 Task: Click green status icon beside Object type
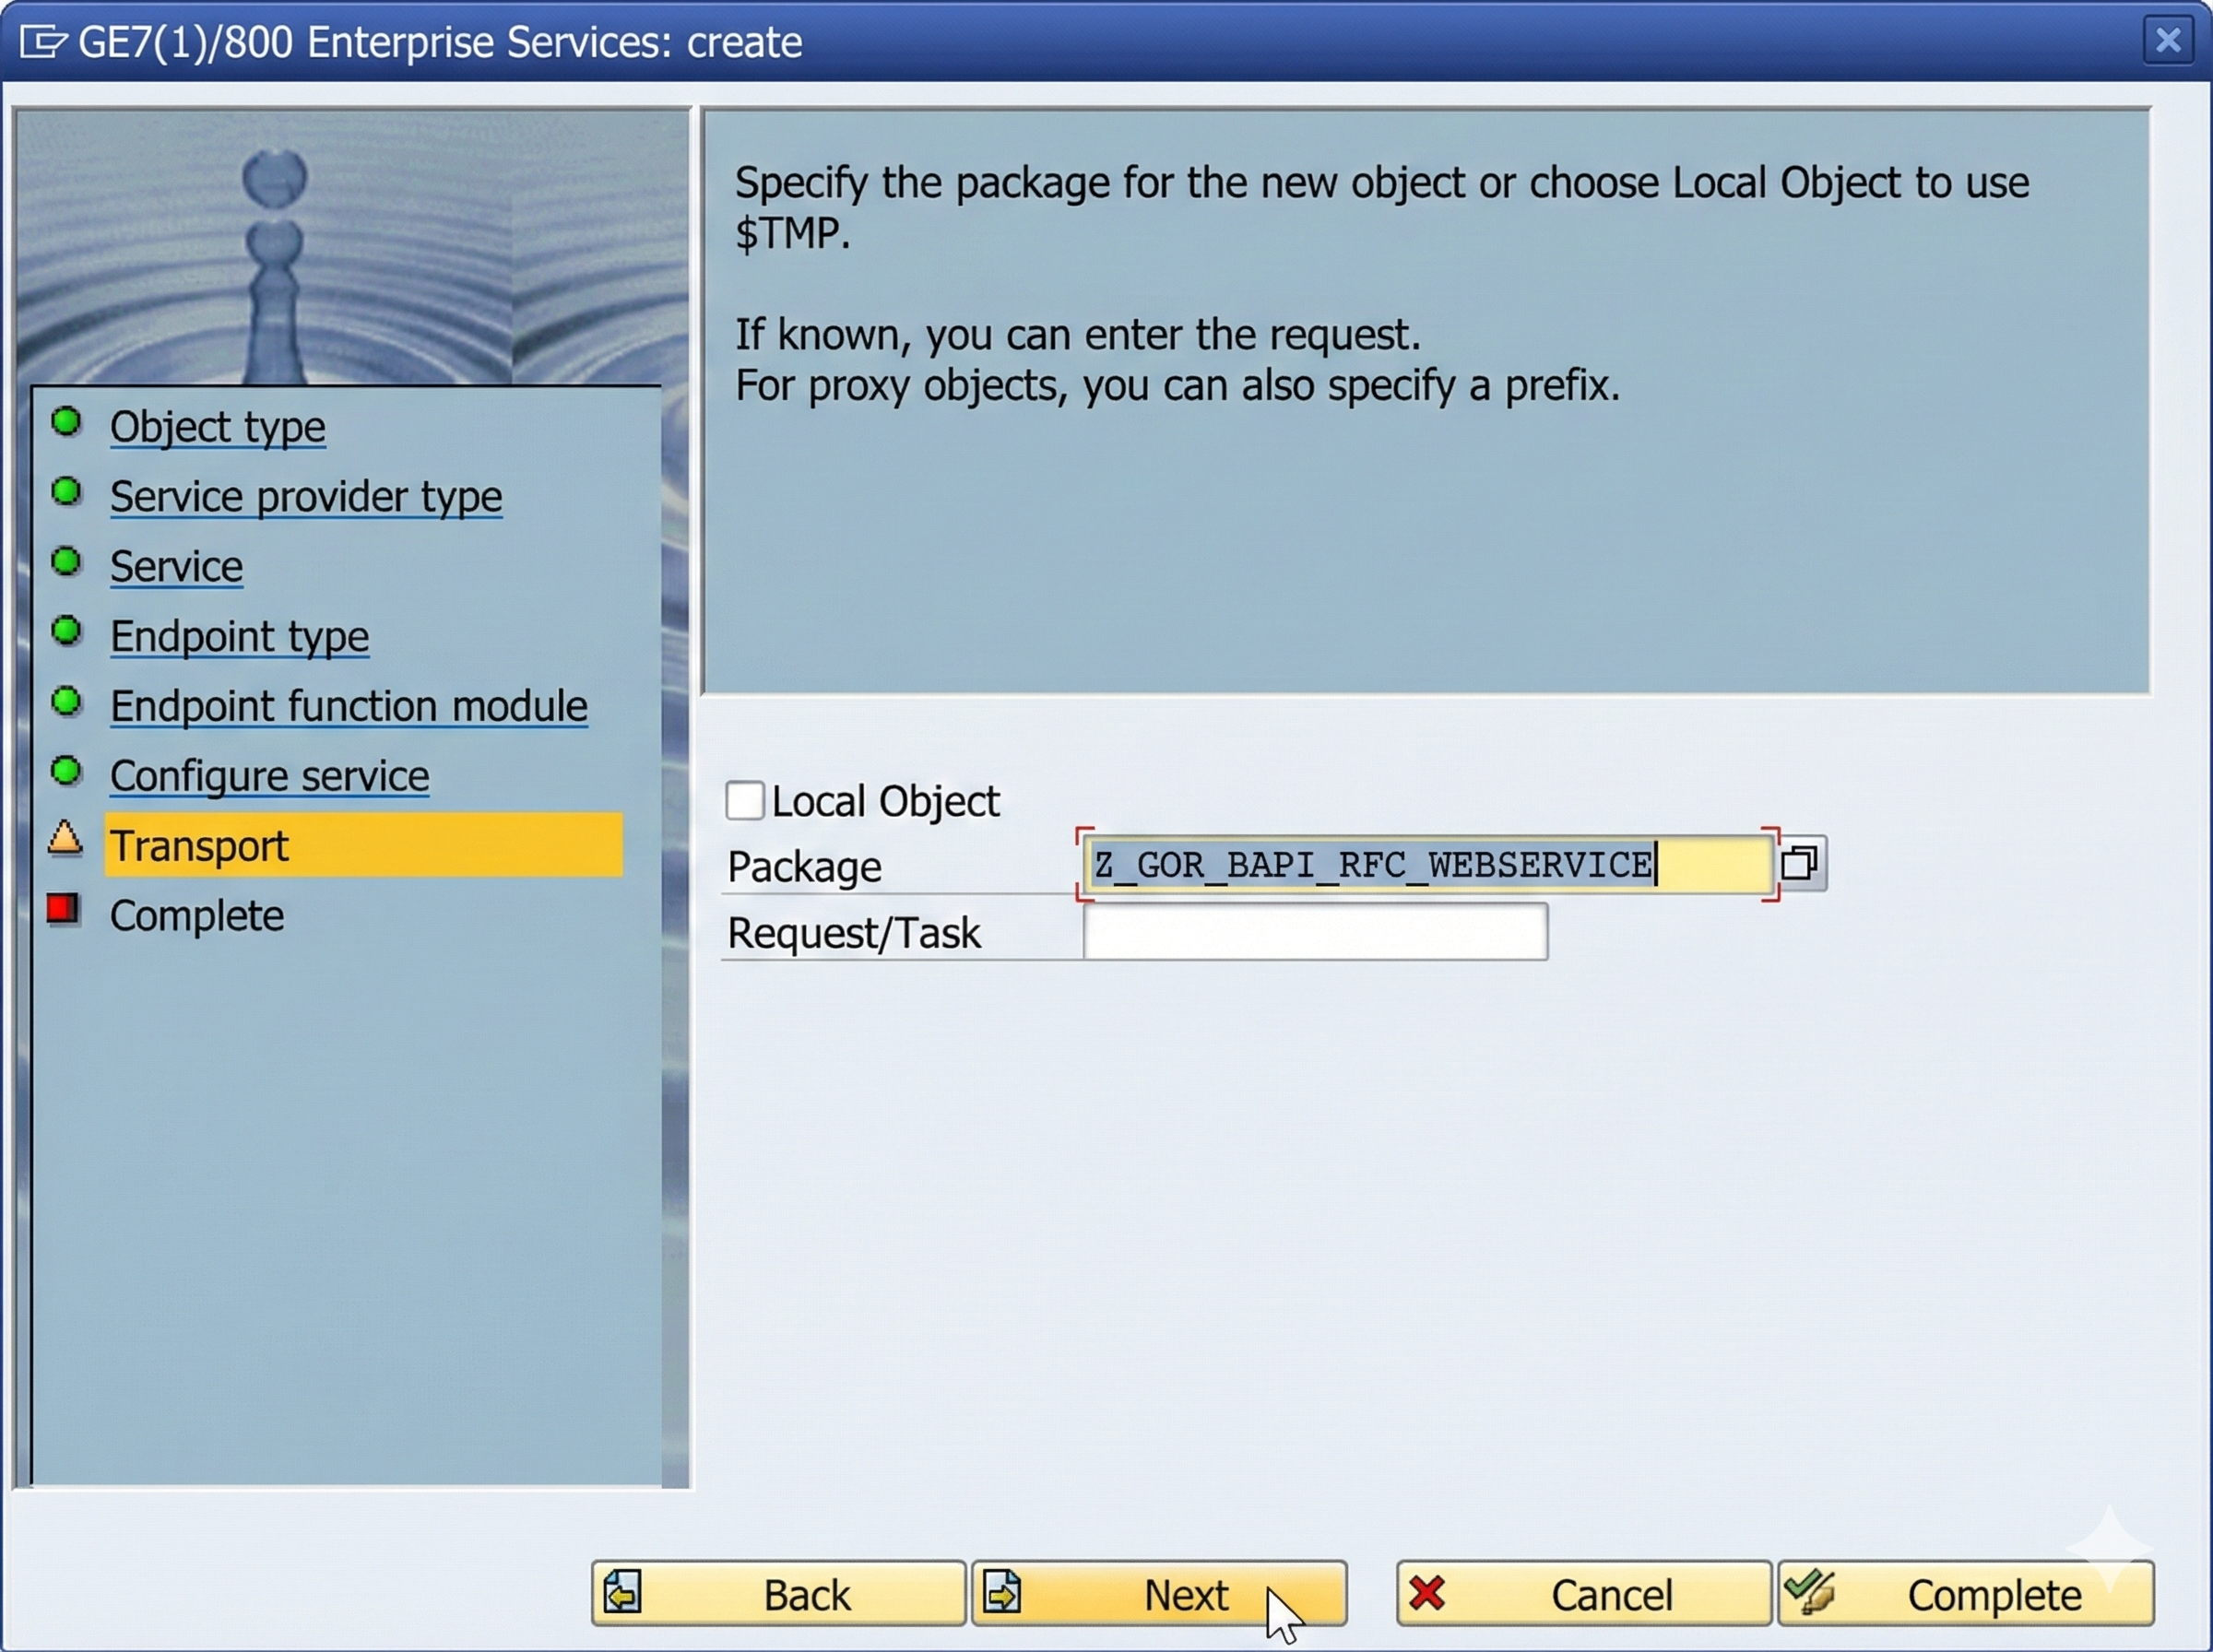pyautogui.click(x=66, y=422)
